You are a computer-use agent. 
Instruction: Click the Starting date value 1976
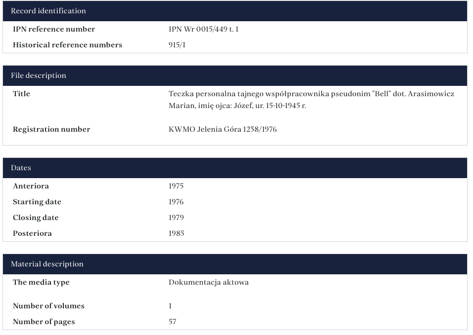click(x=176, y=202)
